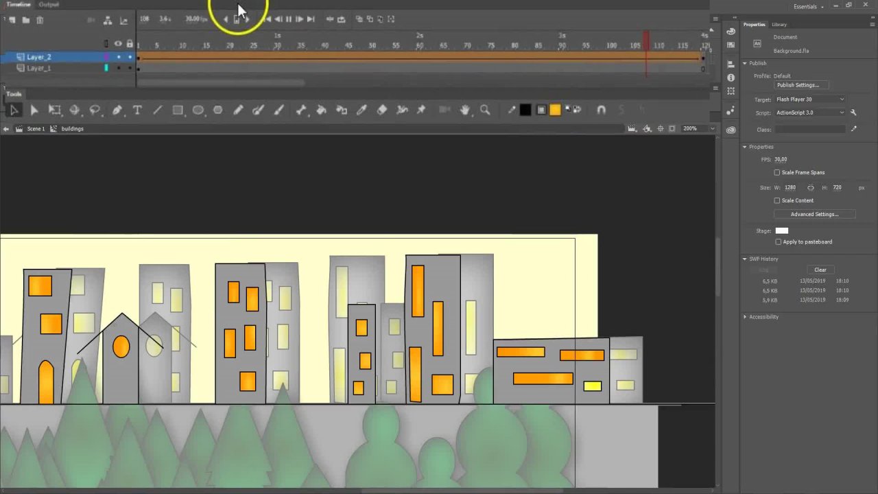Choose the Free Transform tool
This screenshot has height=494, width=878.
coord(55,110)
